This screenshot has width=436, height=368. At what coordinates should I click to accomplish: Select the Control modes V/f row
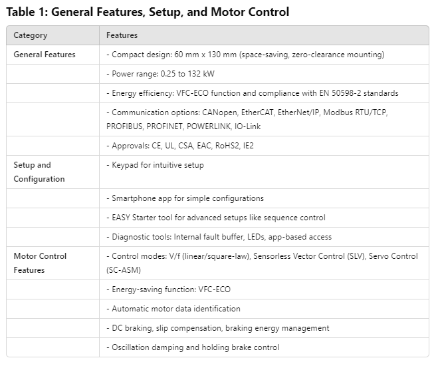263,263
